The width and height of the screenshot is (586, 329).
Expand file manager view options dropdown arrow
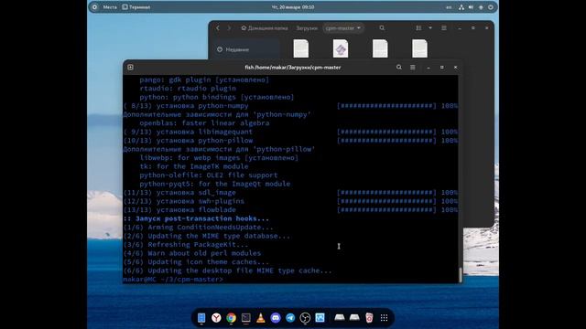(x=430, y=28)
